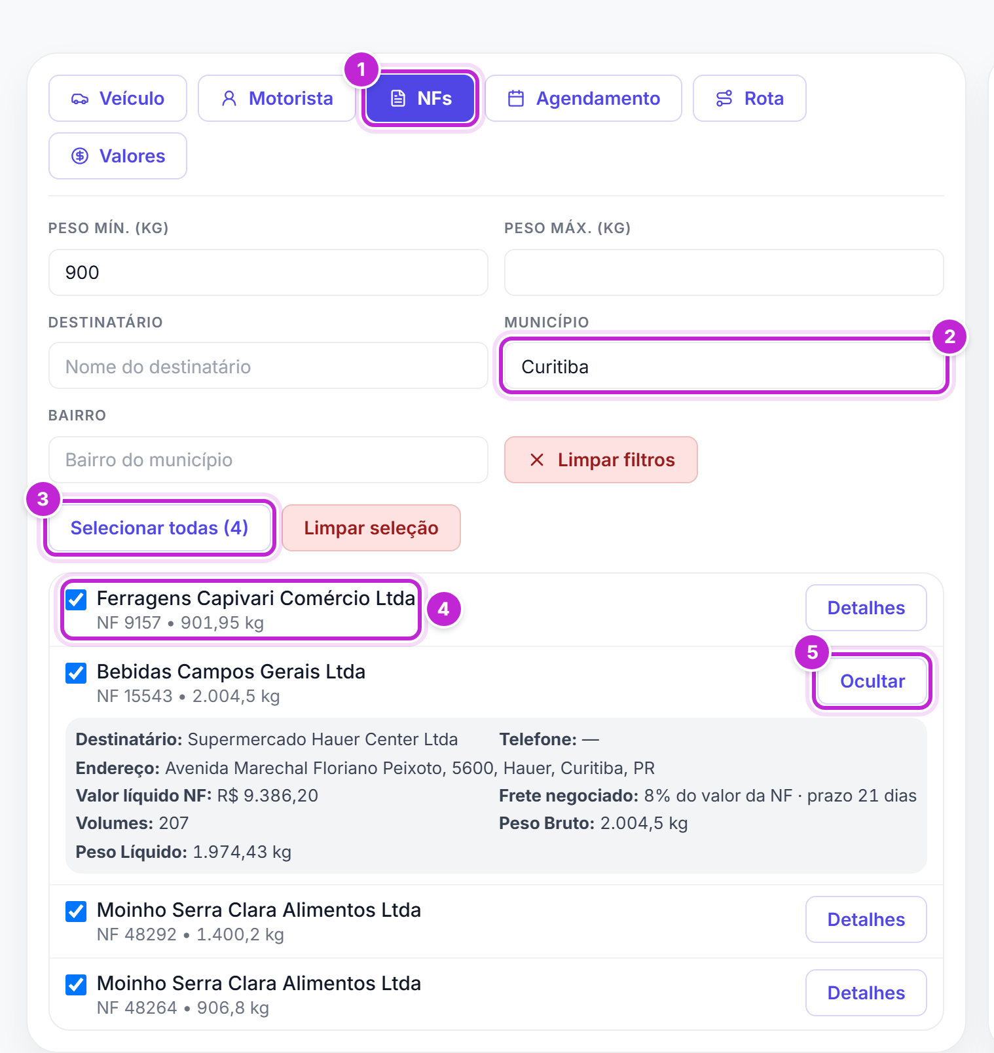994x1053 pixels.
Task: Switch to the Agendamento tab
Action: pos(583,98)
